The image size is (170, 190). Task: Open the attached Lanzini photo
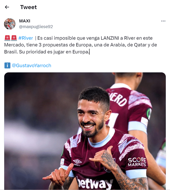(x=85, y=131)
